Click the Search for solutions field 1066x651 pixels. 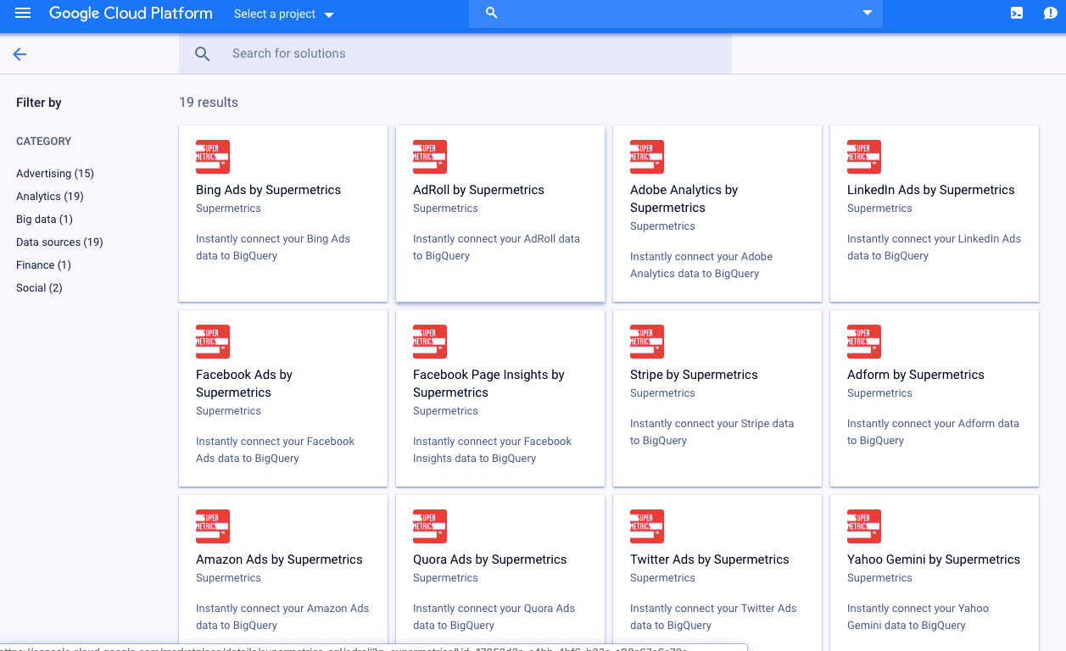tap(455, 54)
